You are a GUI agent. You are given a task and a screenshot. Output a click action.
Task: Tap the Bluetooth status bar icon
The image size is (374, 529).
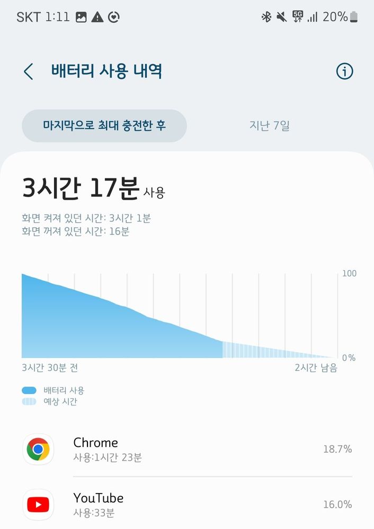[266, 16]
